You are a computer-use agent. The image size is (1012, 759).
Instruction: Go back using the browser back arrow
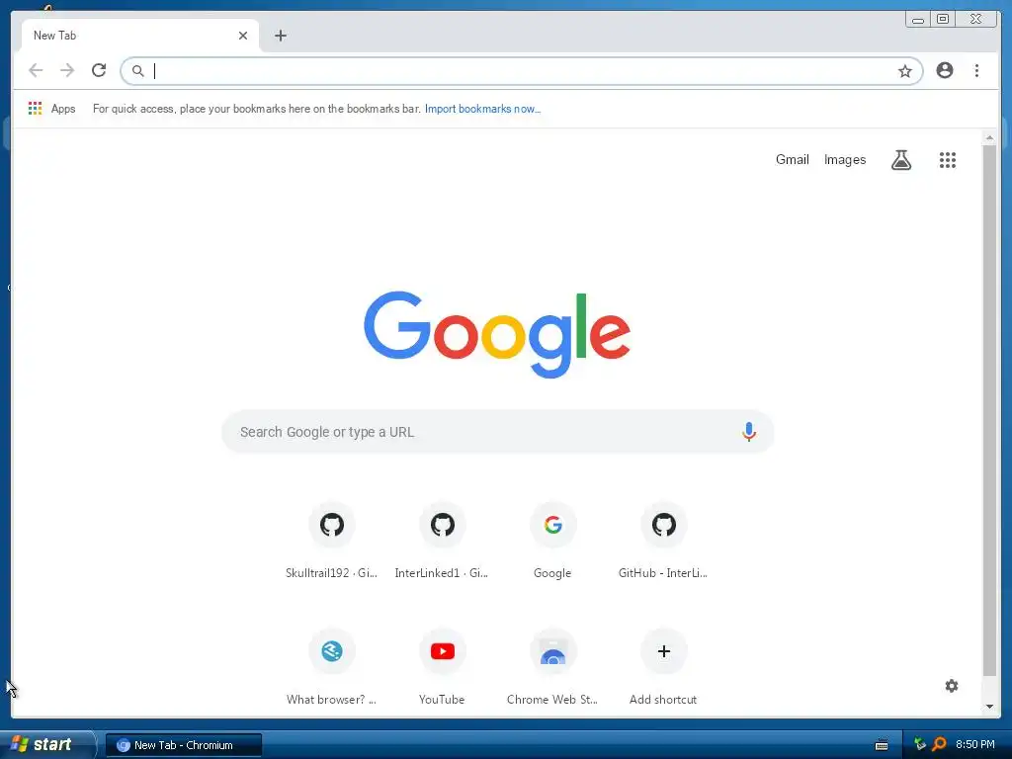[x=36, y=70]
